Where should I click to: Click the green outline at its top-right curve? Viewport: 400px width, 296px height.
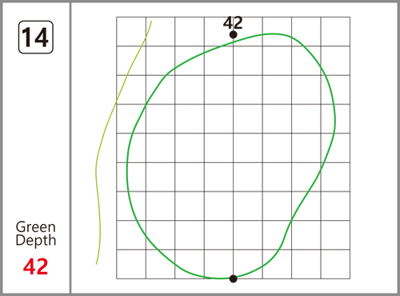pyautogui.click(x=306, y=47)
